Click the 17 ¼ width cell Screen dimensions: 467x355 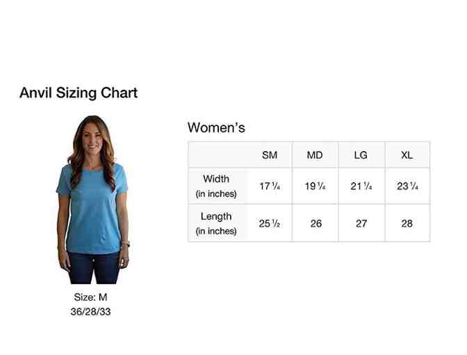[x=270, y=186]
